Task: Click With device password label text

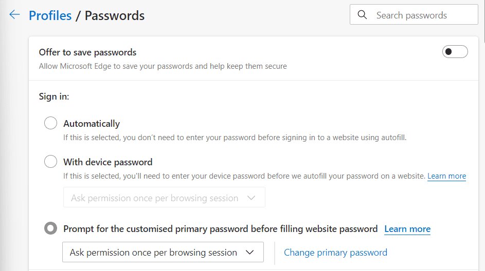Action: 108,162
